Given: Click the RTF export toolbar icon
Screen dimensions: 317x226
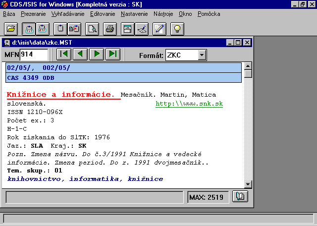Looking at the screenshot, I should (x=43, y=29).
